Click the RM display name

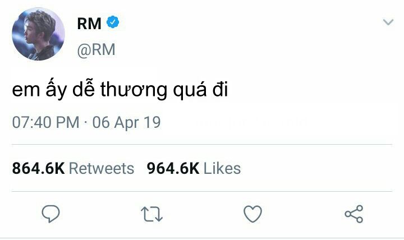89,24
